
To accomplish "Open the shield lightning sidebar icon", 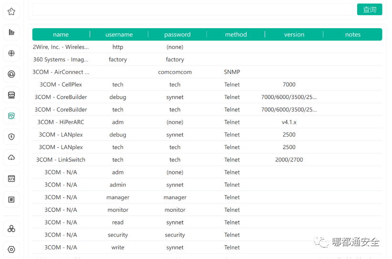I will tap(11, 137).
